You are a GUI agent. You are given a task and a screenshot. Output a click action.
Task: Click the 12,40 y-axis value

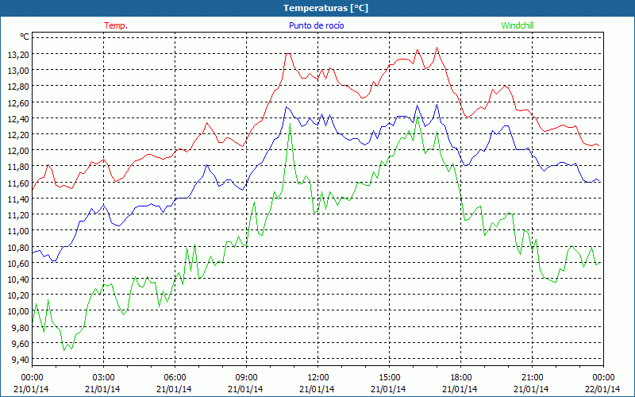(x=18, y=118)
